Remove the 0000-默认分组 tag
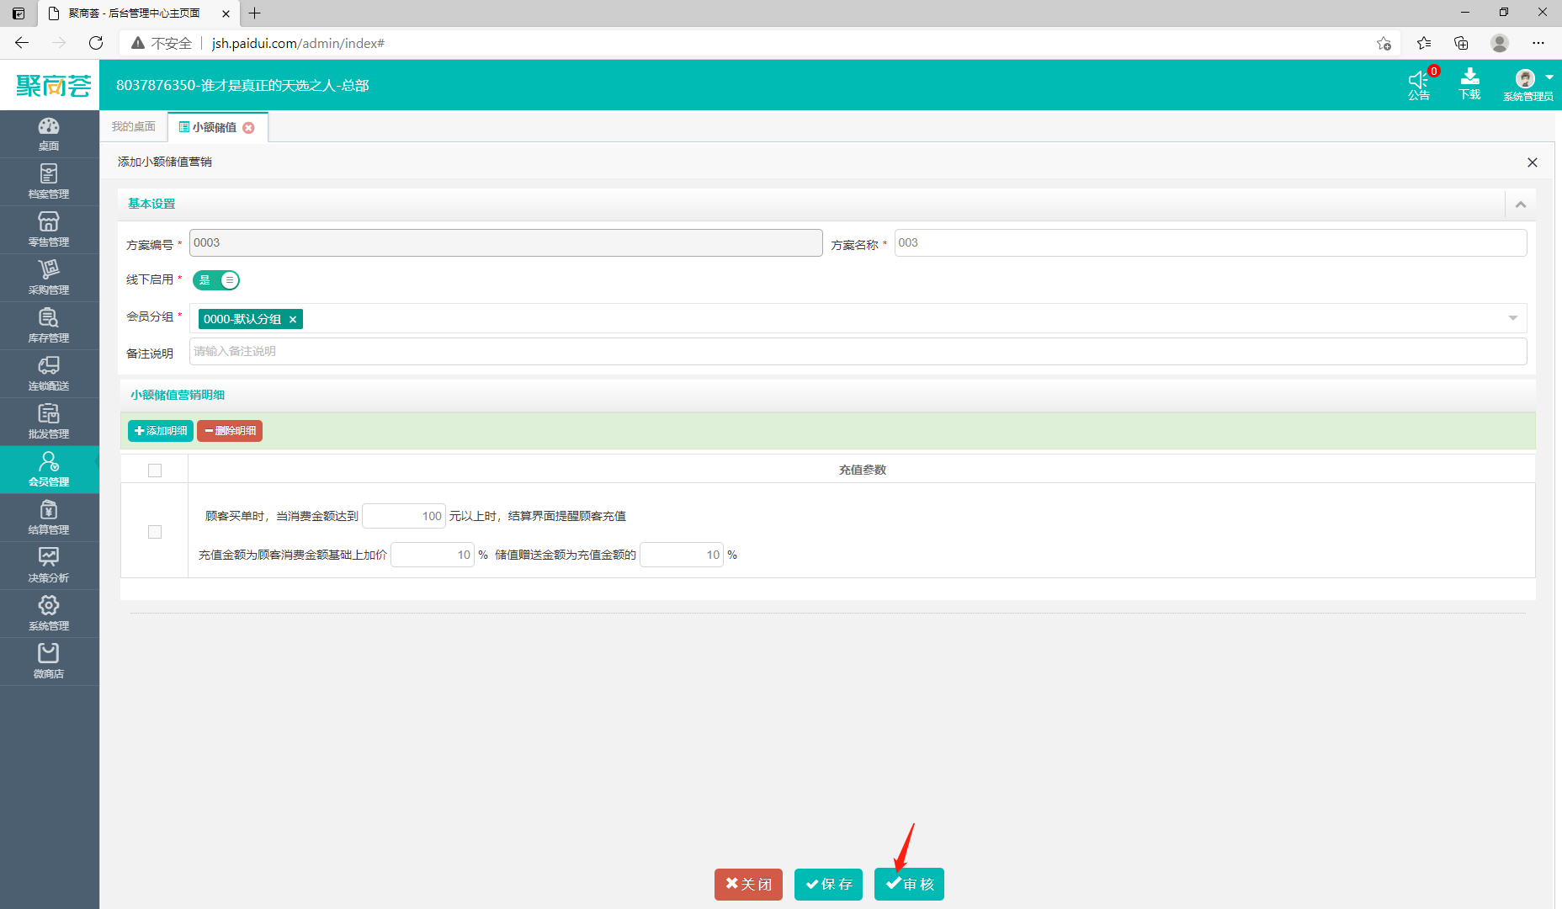Image resolution: width=1562 pixels, height=909 pixels. coord(293,320)
